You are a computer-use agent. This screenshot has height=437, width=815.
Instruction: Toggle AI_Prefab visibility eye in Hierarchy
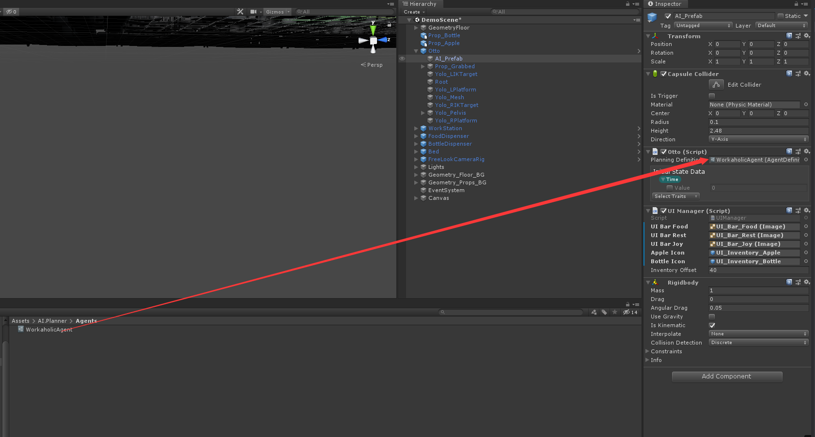click(x=402, y=59)
